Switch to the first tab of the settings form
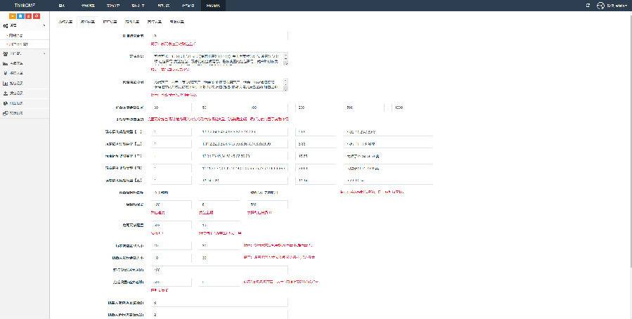The width and height of the screenshot is (632, 319). pyautogui.click(x=65, y=22)
